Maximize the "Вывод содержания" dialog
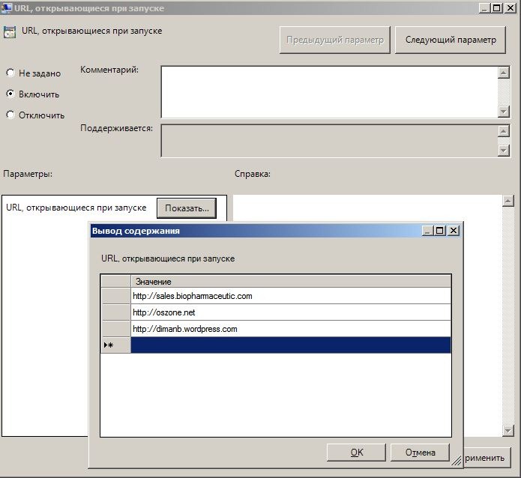 [440, 230]
